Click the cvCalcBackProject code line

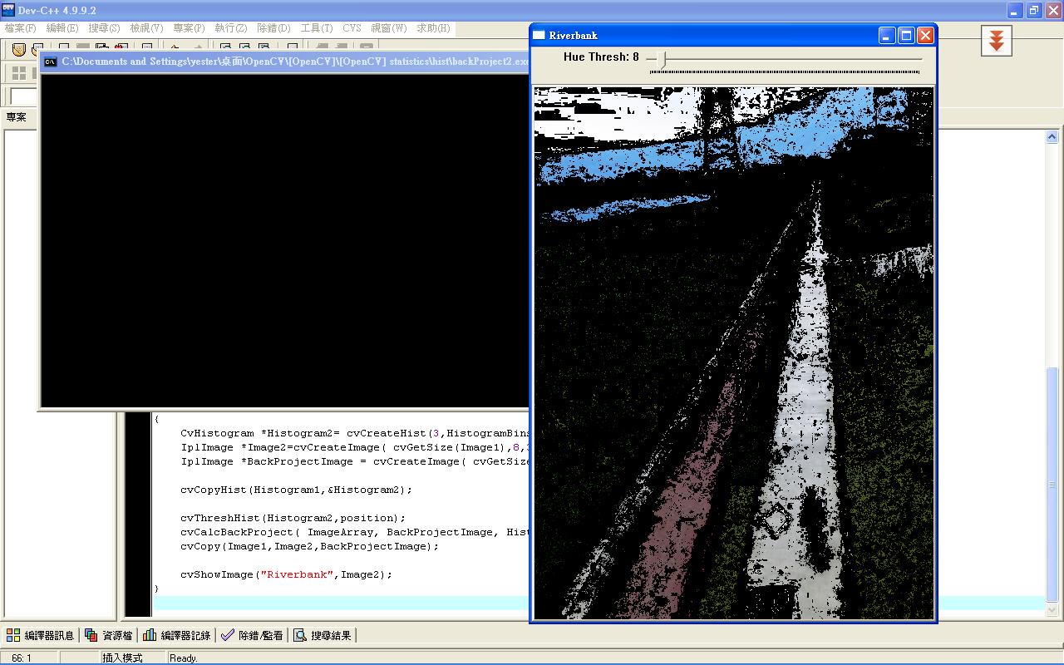pyautogui.click(x=355, y=532)
